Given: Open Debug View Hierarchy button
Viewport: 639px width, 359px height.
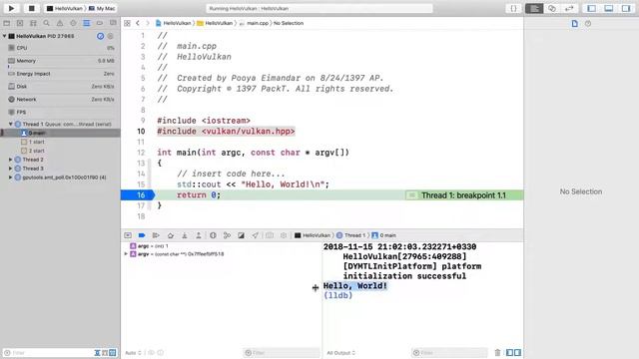Looking at the screenshot, I should pyautogui.click(x=213, y=235).
